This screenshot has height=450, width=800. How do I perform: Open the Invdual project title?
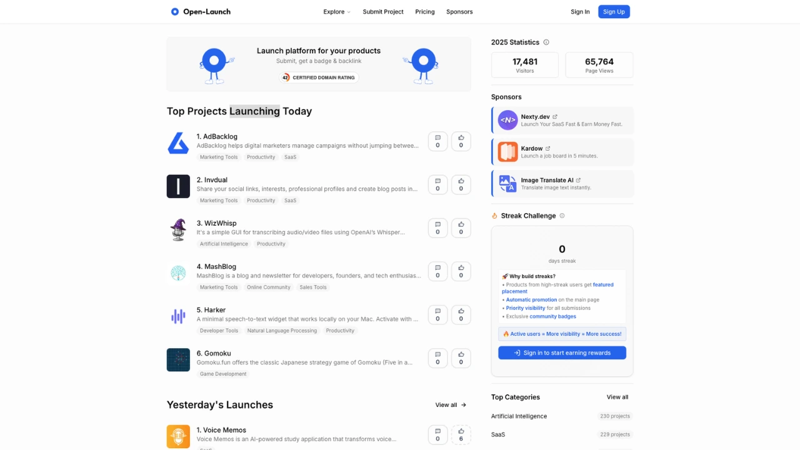[212, 180]
